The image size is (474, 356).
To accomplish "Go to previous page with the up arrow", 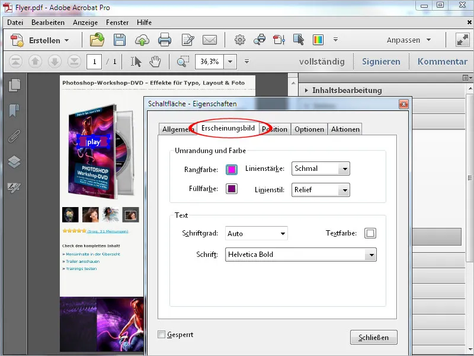I will [x=35, y=62].
